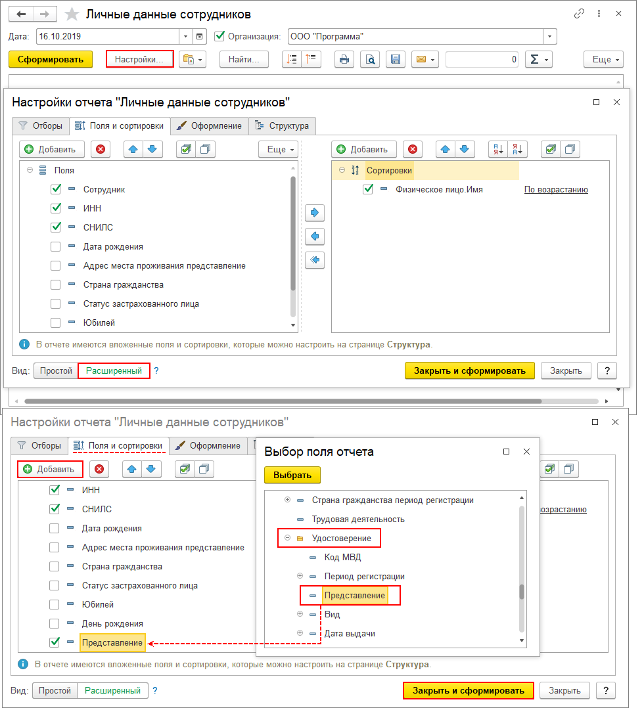Viewport: 644px width, 708px height.
Task: Click the По возрастанию link in upper dialog
Action: [x=555, y=190]
